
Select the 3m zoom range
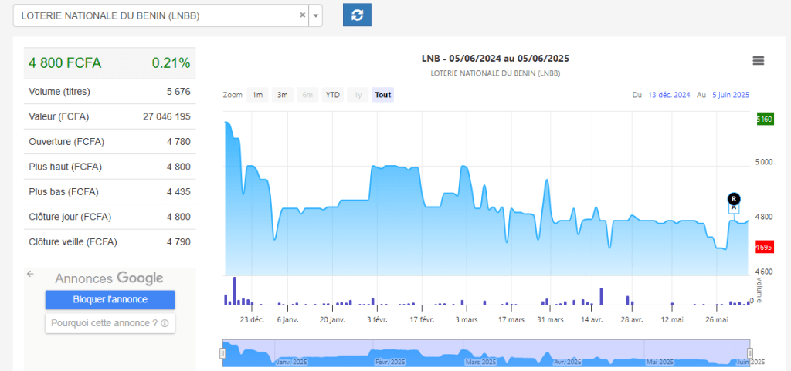[x=283, y=95]
